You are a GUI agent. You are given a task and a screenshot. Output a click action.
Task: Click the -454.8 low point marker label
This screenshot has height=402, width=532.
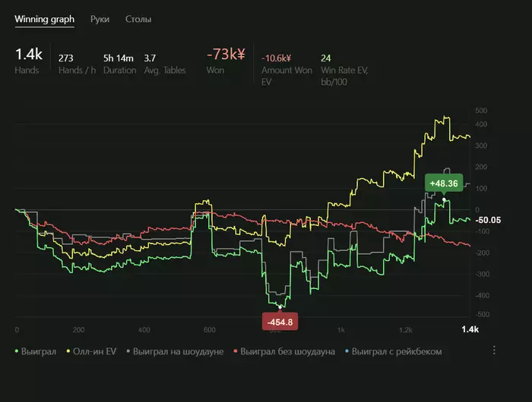point(280,322)
